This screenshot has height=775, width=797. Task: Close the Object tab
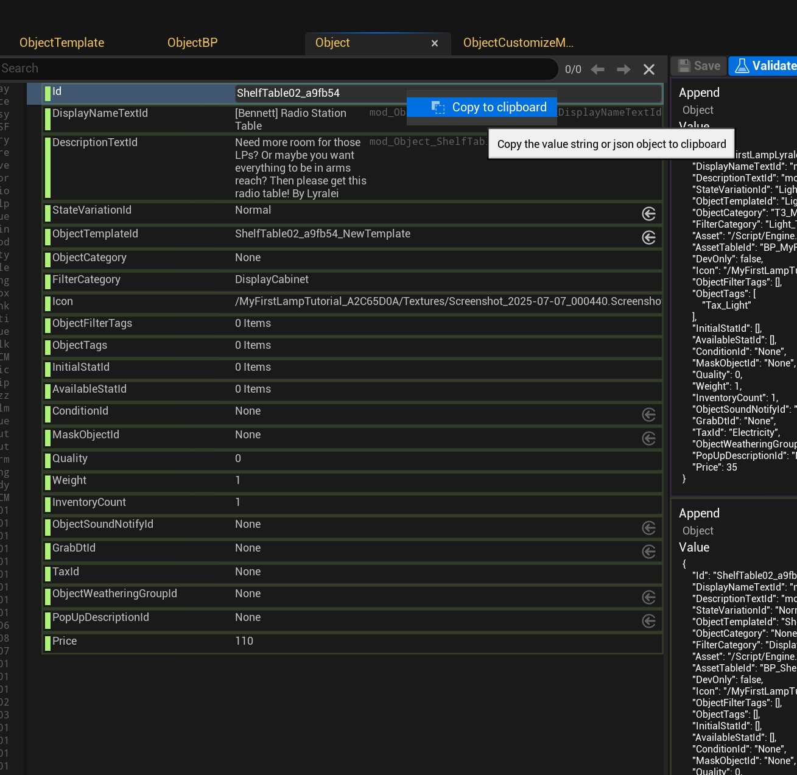435,43
